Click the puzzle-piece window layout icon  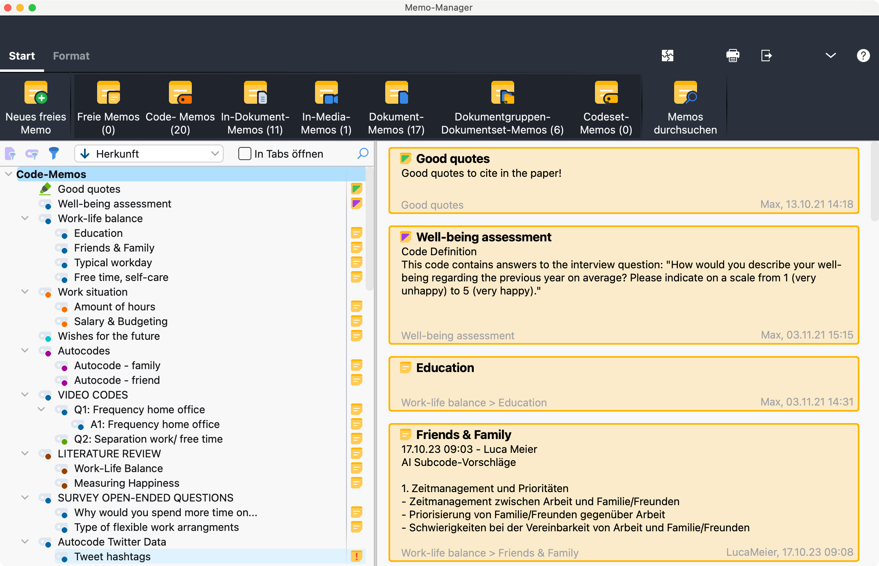pyautogui.click(x=668, y=56)
